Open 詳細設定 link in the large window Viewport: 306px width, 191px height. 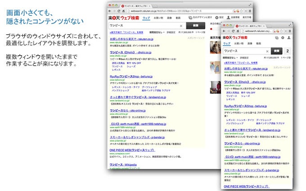point(171,32)
